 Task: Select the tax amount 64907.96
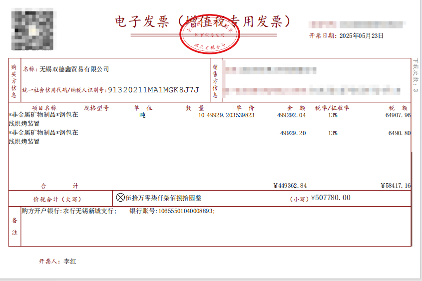click(398, 115)
